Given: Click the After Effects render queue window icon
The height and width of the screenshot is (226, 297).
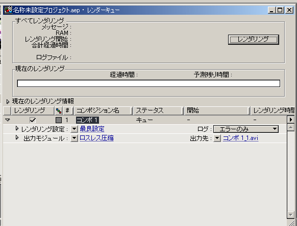Looking at the screenshot, I should click(x=8, y=10).
